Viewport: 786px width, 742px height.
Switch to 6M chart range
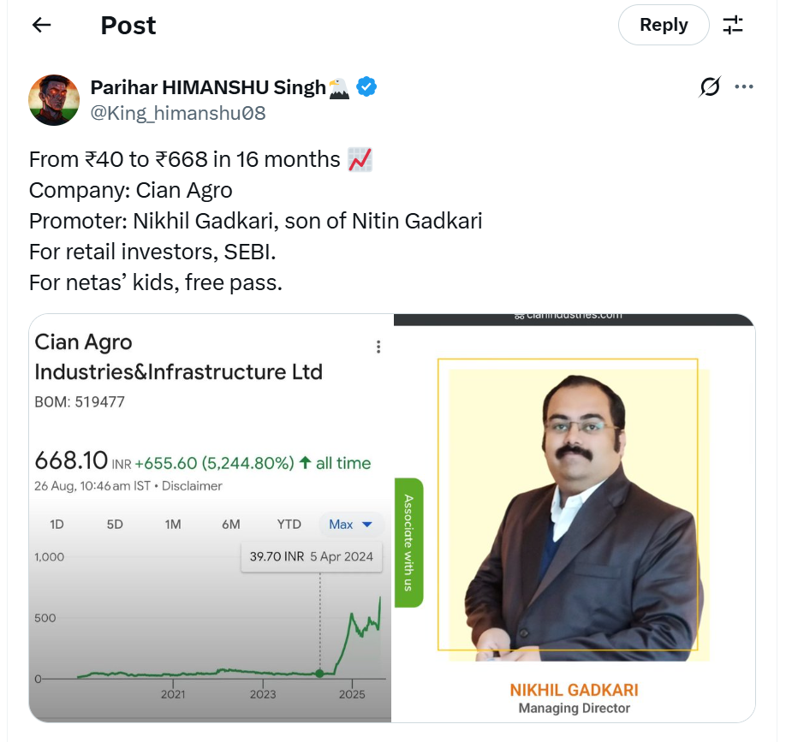coord(230,524)
